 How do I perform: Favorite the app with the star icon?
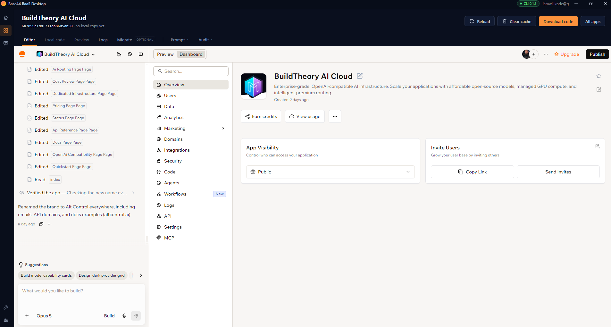[x=599, y=76]
